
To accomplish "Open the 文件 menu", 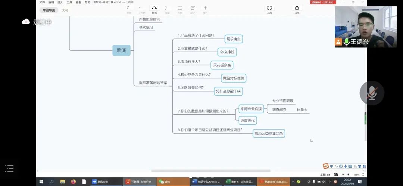I will coord(42,2).
